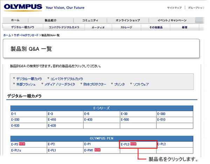210x164 pixels.
Task: Select the ホーム menu tab
Action: coord(15,20)
